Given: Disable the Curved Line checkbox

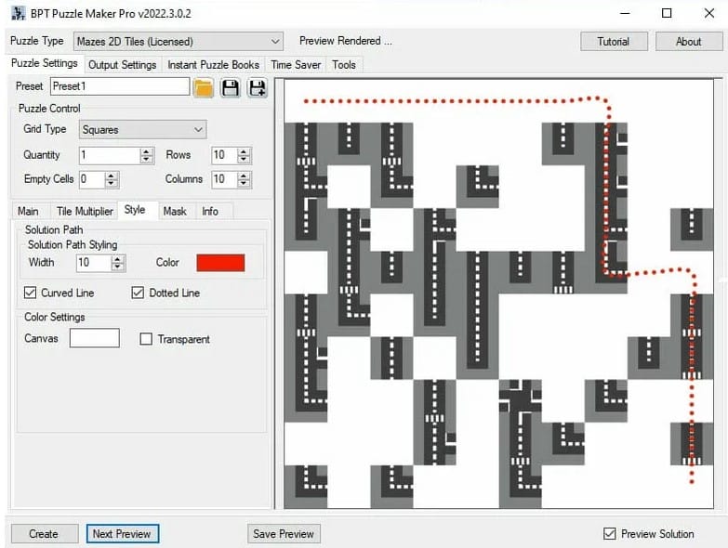Looking at the screenshot, I should (31, 294).
